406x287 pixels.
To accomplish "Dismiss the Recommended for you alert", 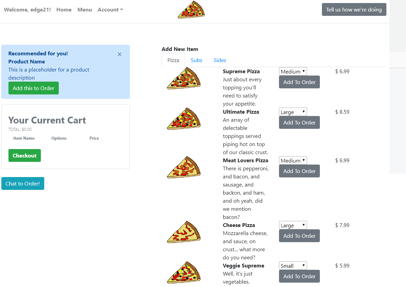I will [x=120, y=54].
